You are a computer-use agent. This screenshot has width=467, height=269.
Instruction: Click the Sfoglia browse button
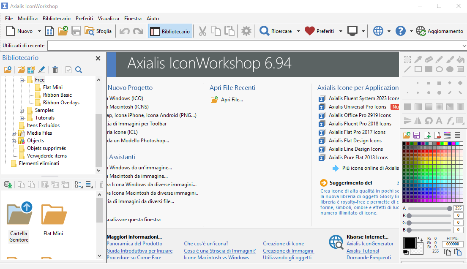(x=98, y=31)
